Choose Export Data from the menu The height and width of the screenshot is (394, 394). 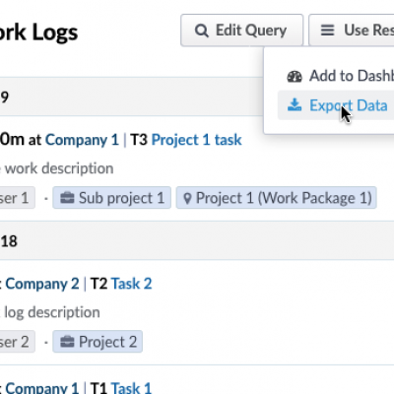336,105
